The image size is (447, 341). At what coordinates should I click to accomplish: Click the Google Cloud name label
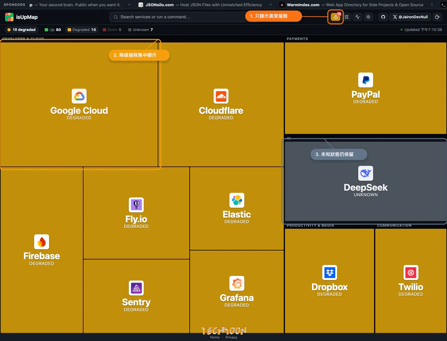pos(79,111)
